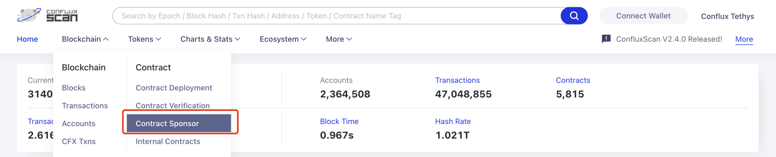This screenshot has height=157, width=776.
Task: Open Accounts in the Blockchain menu
Action: [x=78, y=124]
